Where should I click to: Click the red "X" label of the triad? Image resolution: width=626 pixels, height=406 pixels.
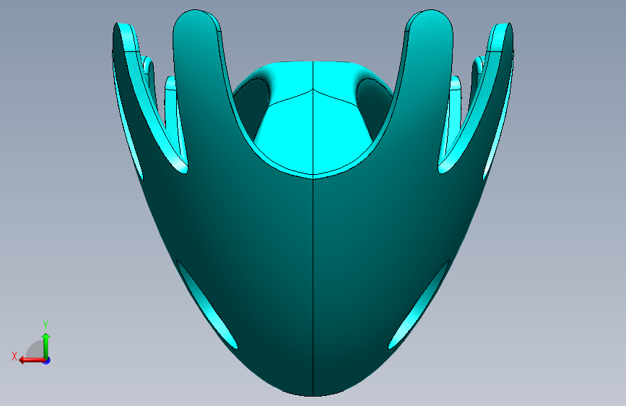pos(14,356)
